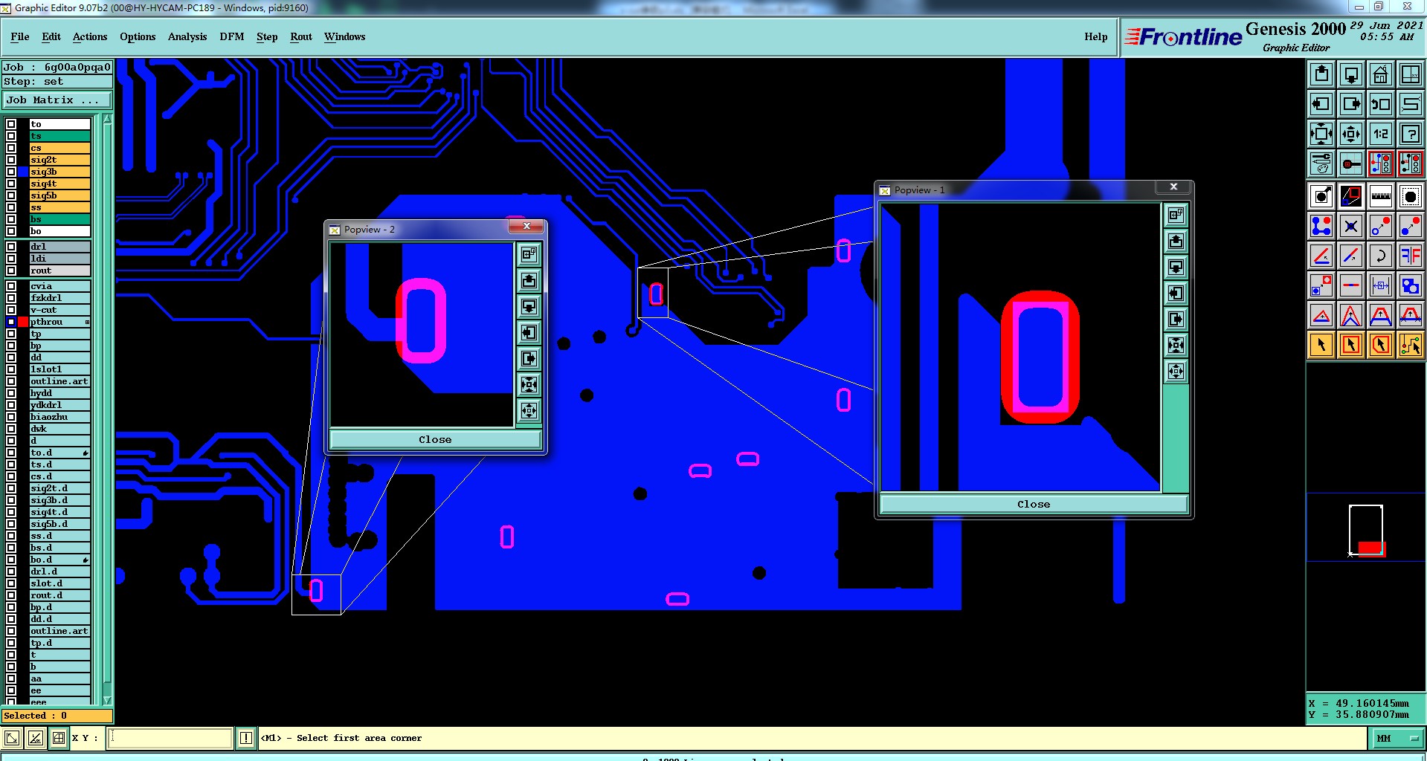
Task: Select the ruler measure tool
Action: pyautogui.click(x=1381, y=196)
